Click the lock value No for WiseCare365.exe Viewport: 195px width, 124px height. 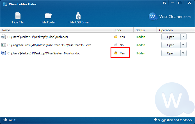121,45
